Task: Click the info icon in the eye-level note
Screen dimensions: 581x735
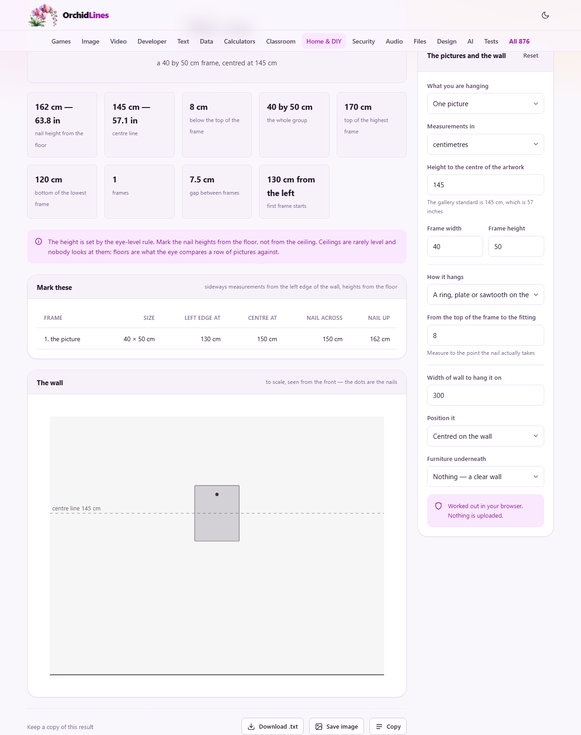Action: tap(39, 241)
